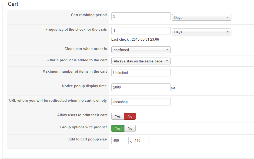The width and height of the screenshot is (254, 159).
Task: Enable Yes for printing the cart
Action: [x=118, y=116]
